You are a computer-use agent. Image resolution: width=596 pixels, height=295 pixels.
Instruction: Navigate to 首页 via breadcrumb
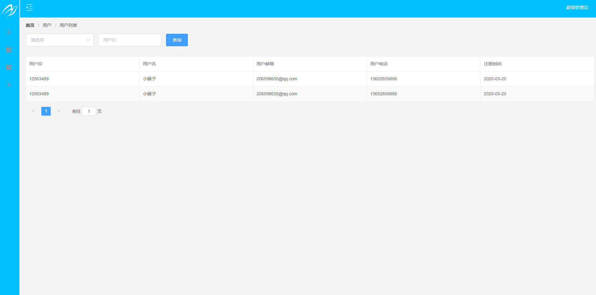point(30,25)
